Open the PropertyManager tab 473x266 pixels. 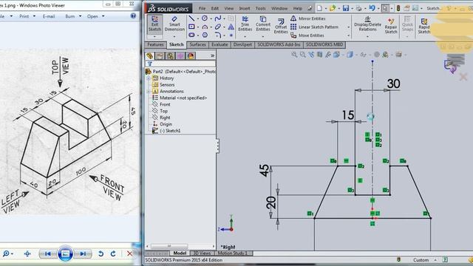(160, 56)
